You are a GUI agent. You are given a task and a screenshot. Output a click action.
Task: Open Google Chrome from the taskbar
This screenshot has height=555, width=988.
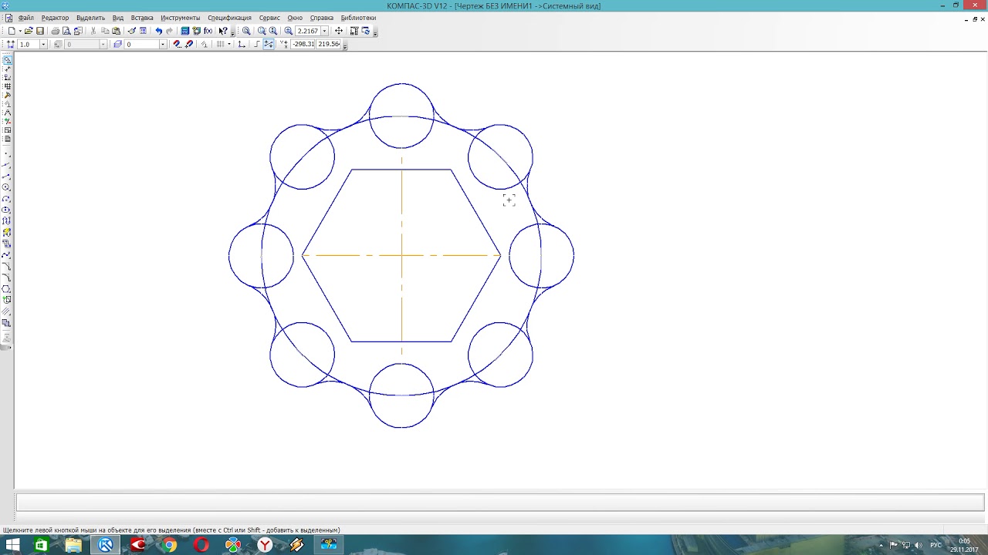point(170,545)
